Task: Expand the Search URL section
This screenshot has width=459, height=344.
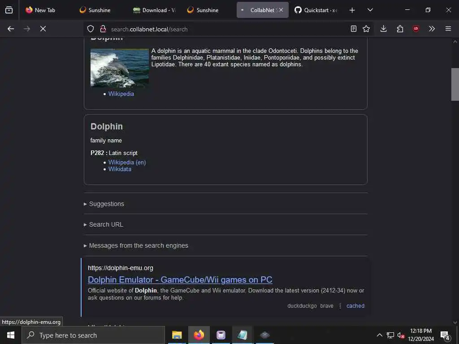Action: coord(106,224)
